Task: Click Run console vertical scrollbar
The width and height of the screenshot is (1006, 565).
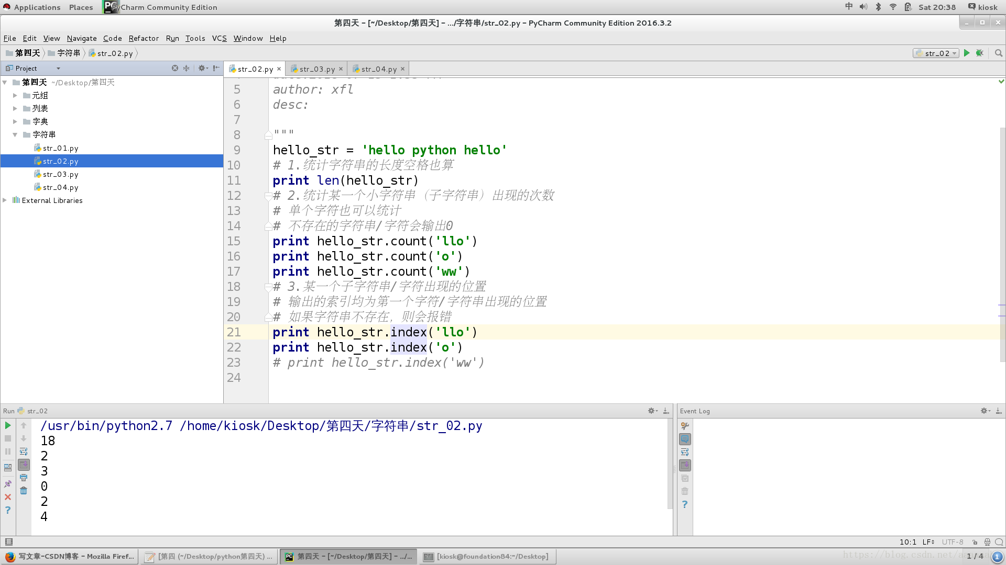Action: [x=670, y=464]
